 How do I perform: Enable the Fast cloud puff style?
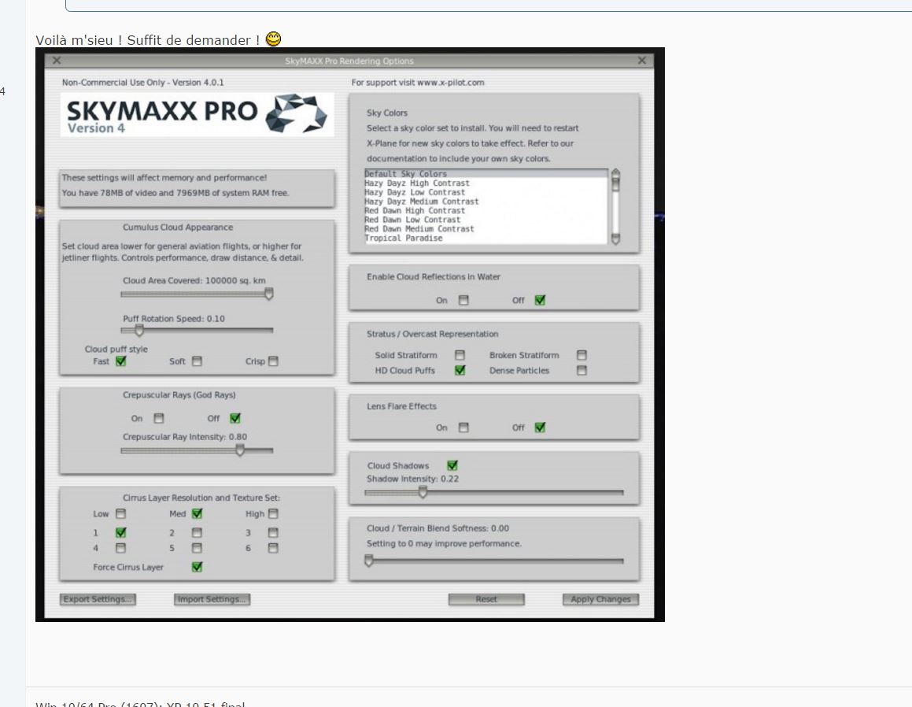pos(121,361)
